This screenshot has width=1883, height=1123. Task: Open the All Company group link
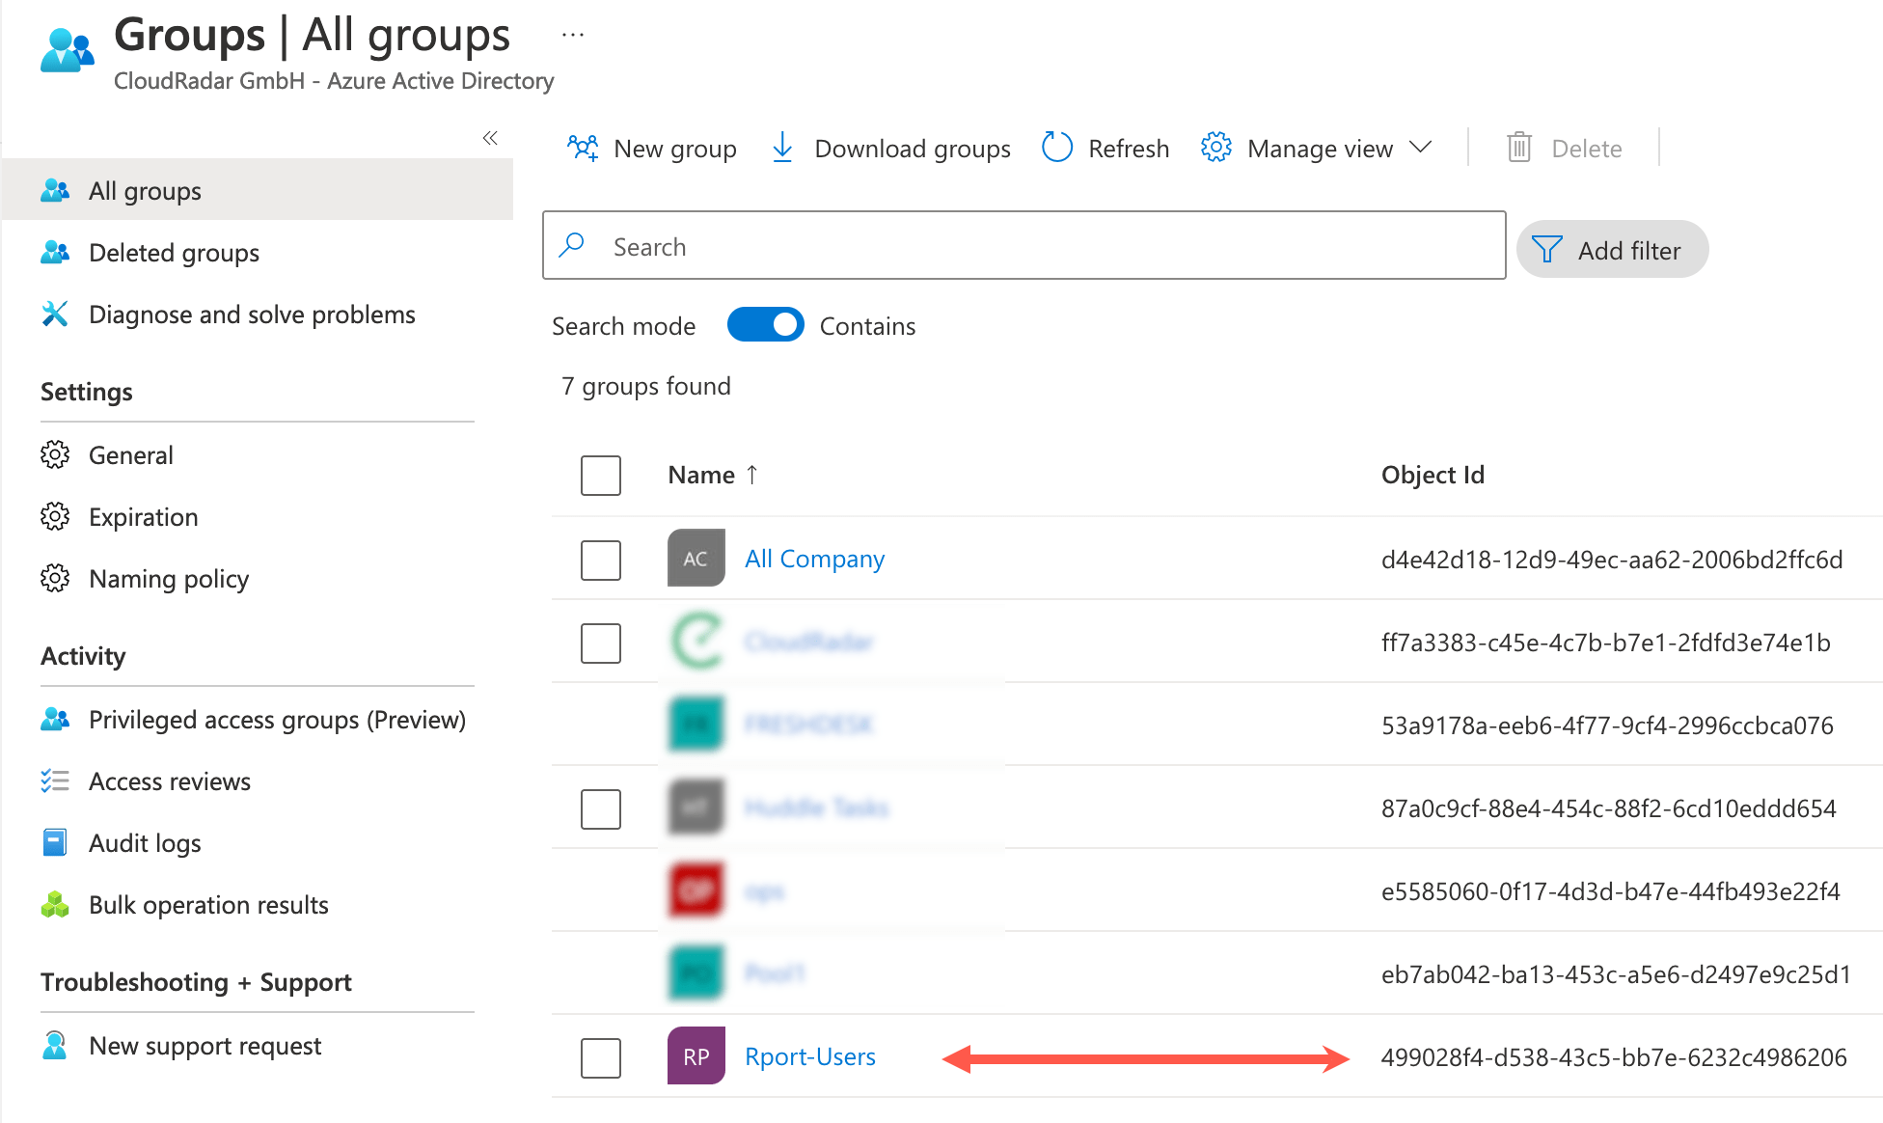(x=814, y=559)
